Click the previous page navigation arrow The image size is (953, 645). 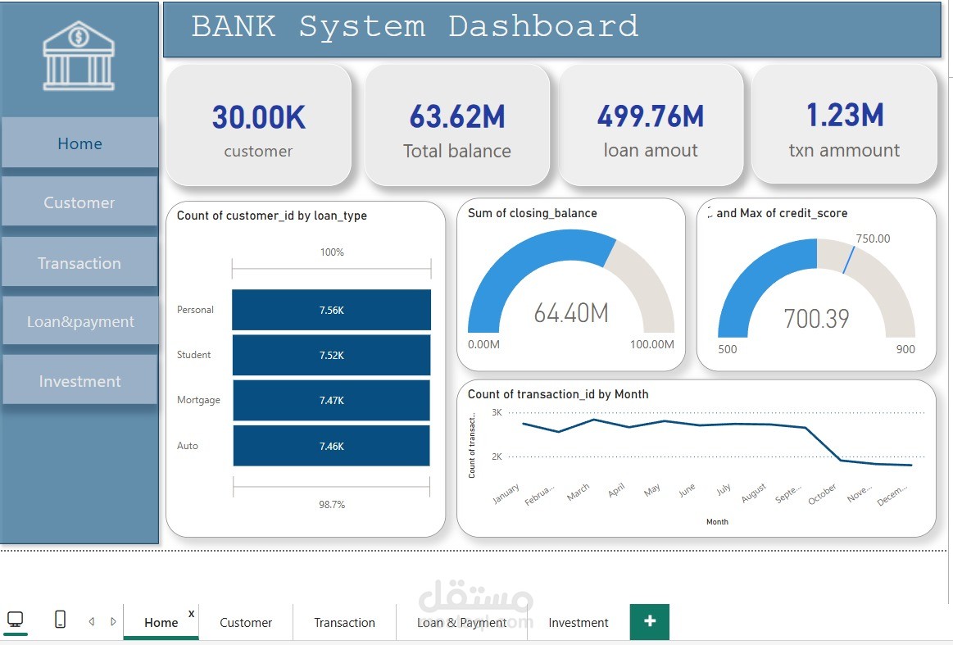pyautogui.click(x=91, y=621)
